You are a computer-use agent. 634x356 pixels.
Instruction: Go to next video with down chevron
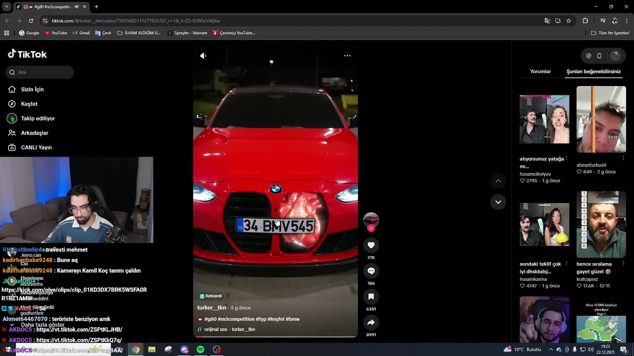pyautogui.click(x=498, y=202)
